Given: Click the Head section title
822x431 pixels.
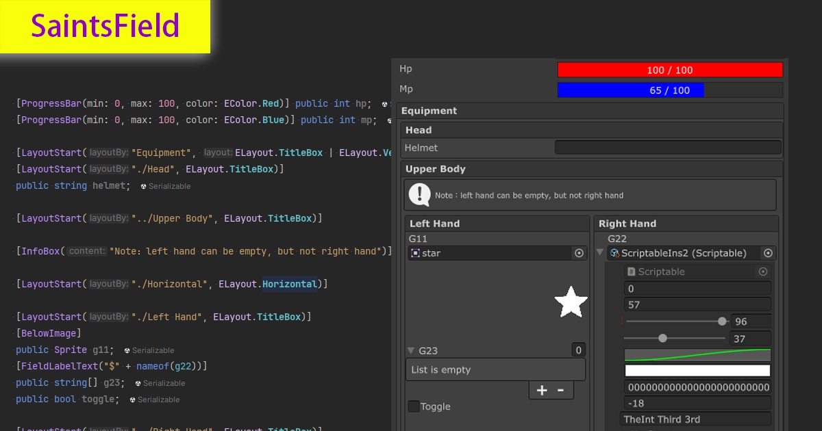Looking at the screenshot, I should pyautogui.click(x=419, y=130).
